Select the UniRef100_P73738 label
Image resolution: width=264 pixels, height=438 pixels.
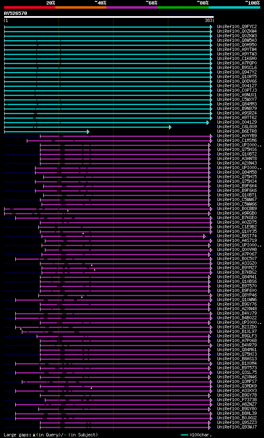(237, 400)
